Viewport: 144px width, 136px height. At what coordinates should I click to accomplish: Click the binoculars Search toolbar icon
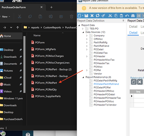[133, 16]
